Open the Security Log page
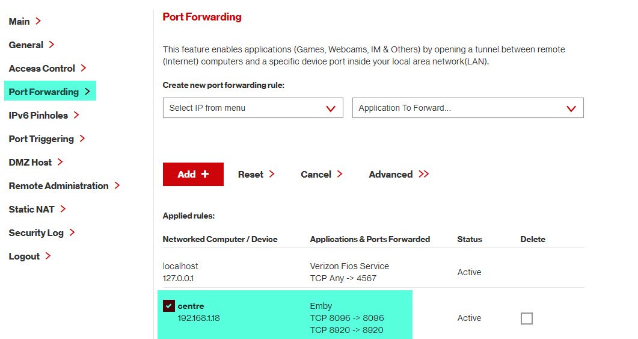This screenshot has width=638, height=339. click(36, 232)
